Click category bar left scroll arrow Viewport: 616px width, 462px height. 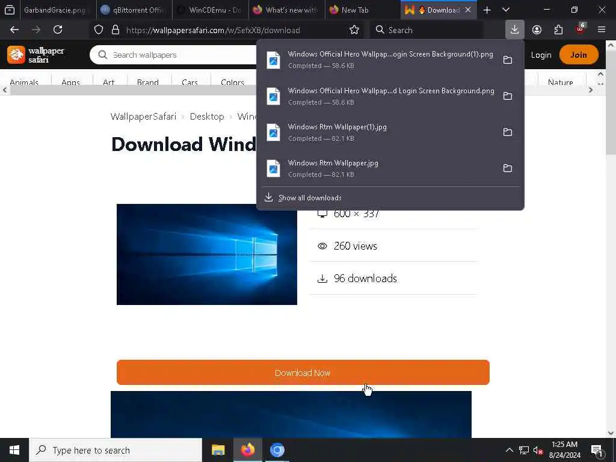[x=5, y=90]
